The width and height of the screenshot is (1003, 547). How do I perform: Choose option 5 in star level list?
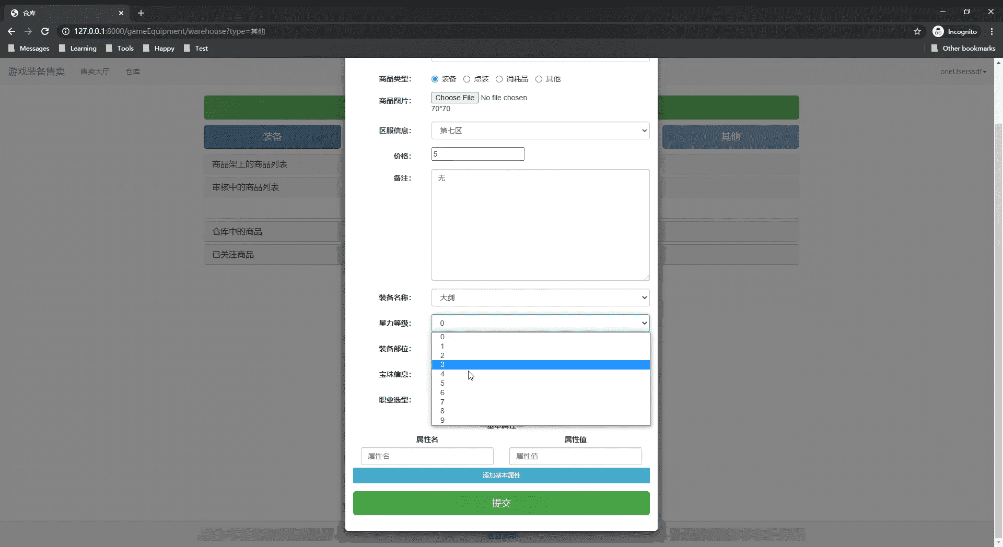(541, 384)
